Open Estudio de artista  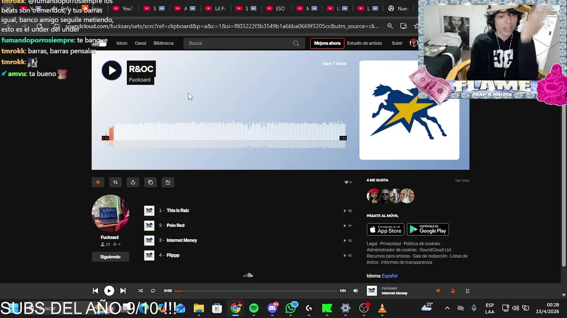(364, 43)
